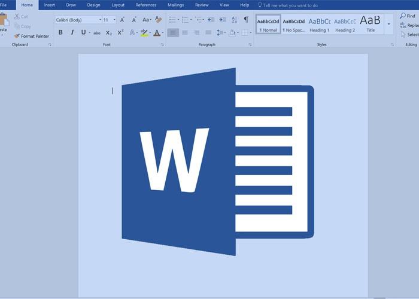The width and height of the screenshot is (419, 299).
Task: Toggle italic formatting
Action: coord(71,32)
